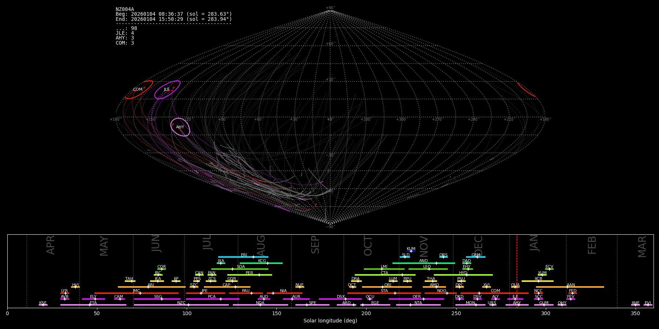Click the URS shower label in timeline

pyautogui.click(x=492, y=303)
